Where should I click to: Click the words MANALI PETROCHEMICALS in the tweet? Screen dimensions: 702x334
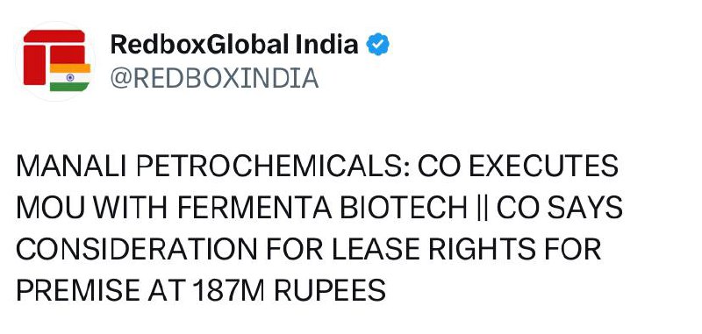[212, 167]
